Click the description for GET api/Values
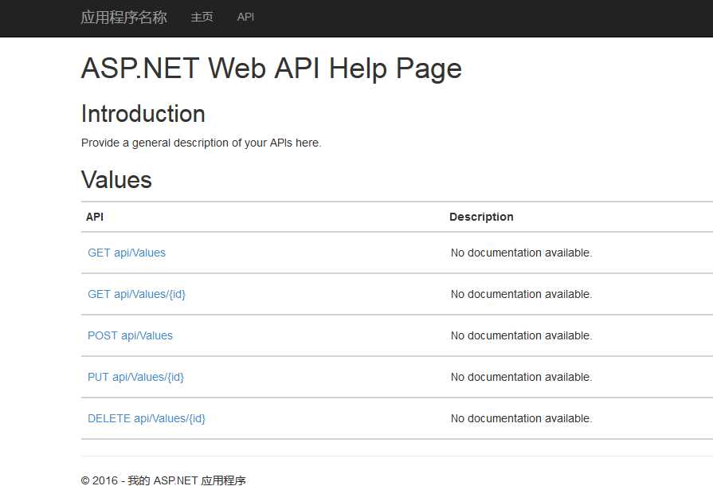Viewport: 713px width, 486px height. [522, 253]
